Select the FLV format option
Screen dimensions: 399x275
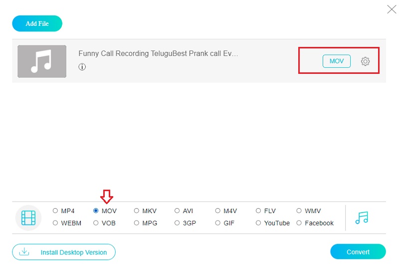(258, 211)
